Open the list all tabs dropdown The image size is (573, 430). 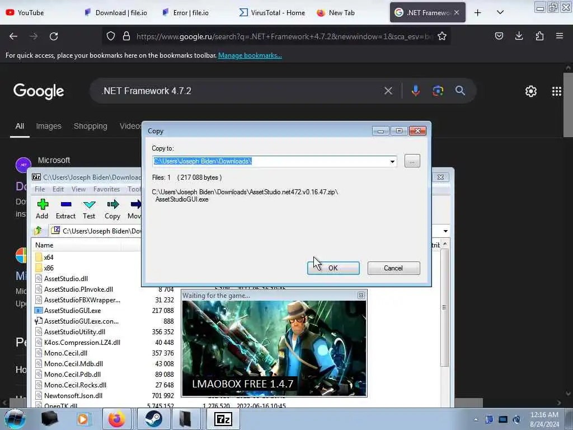click(x=500, y=12)
